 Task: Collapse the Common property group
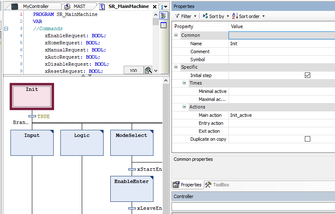[176, 36]
